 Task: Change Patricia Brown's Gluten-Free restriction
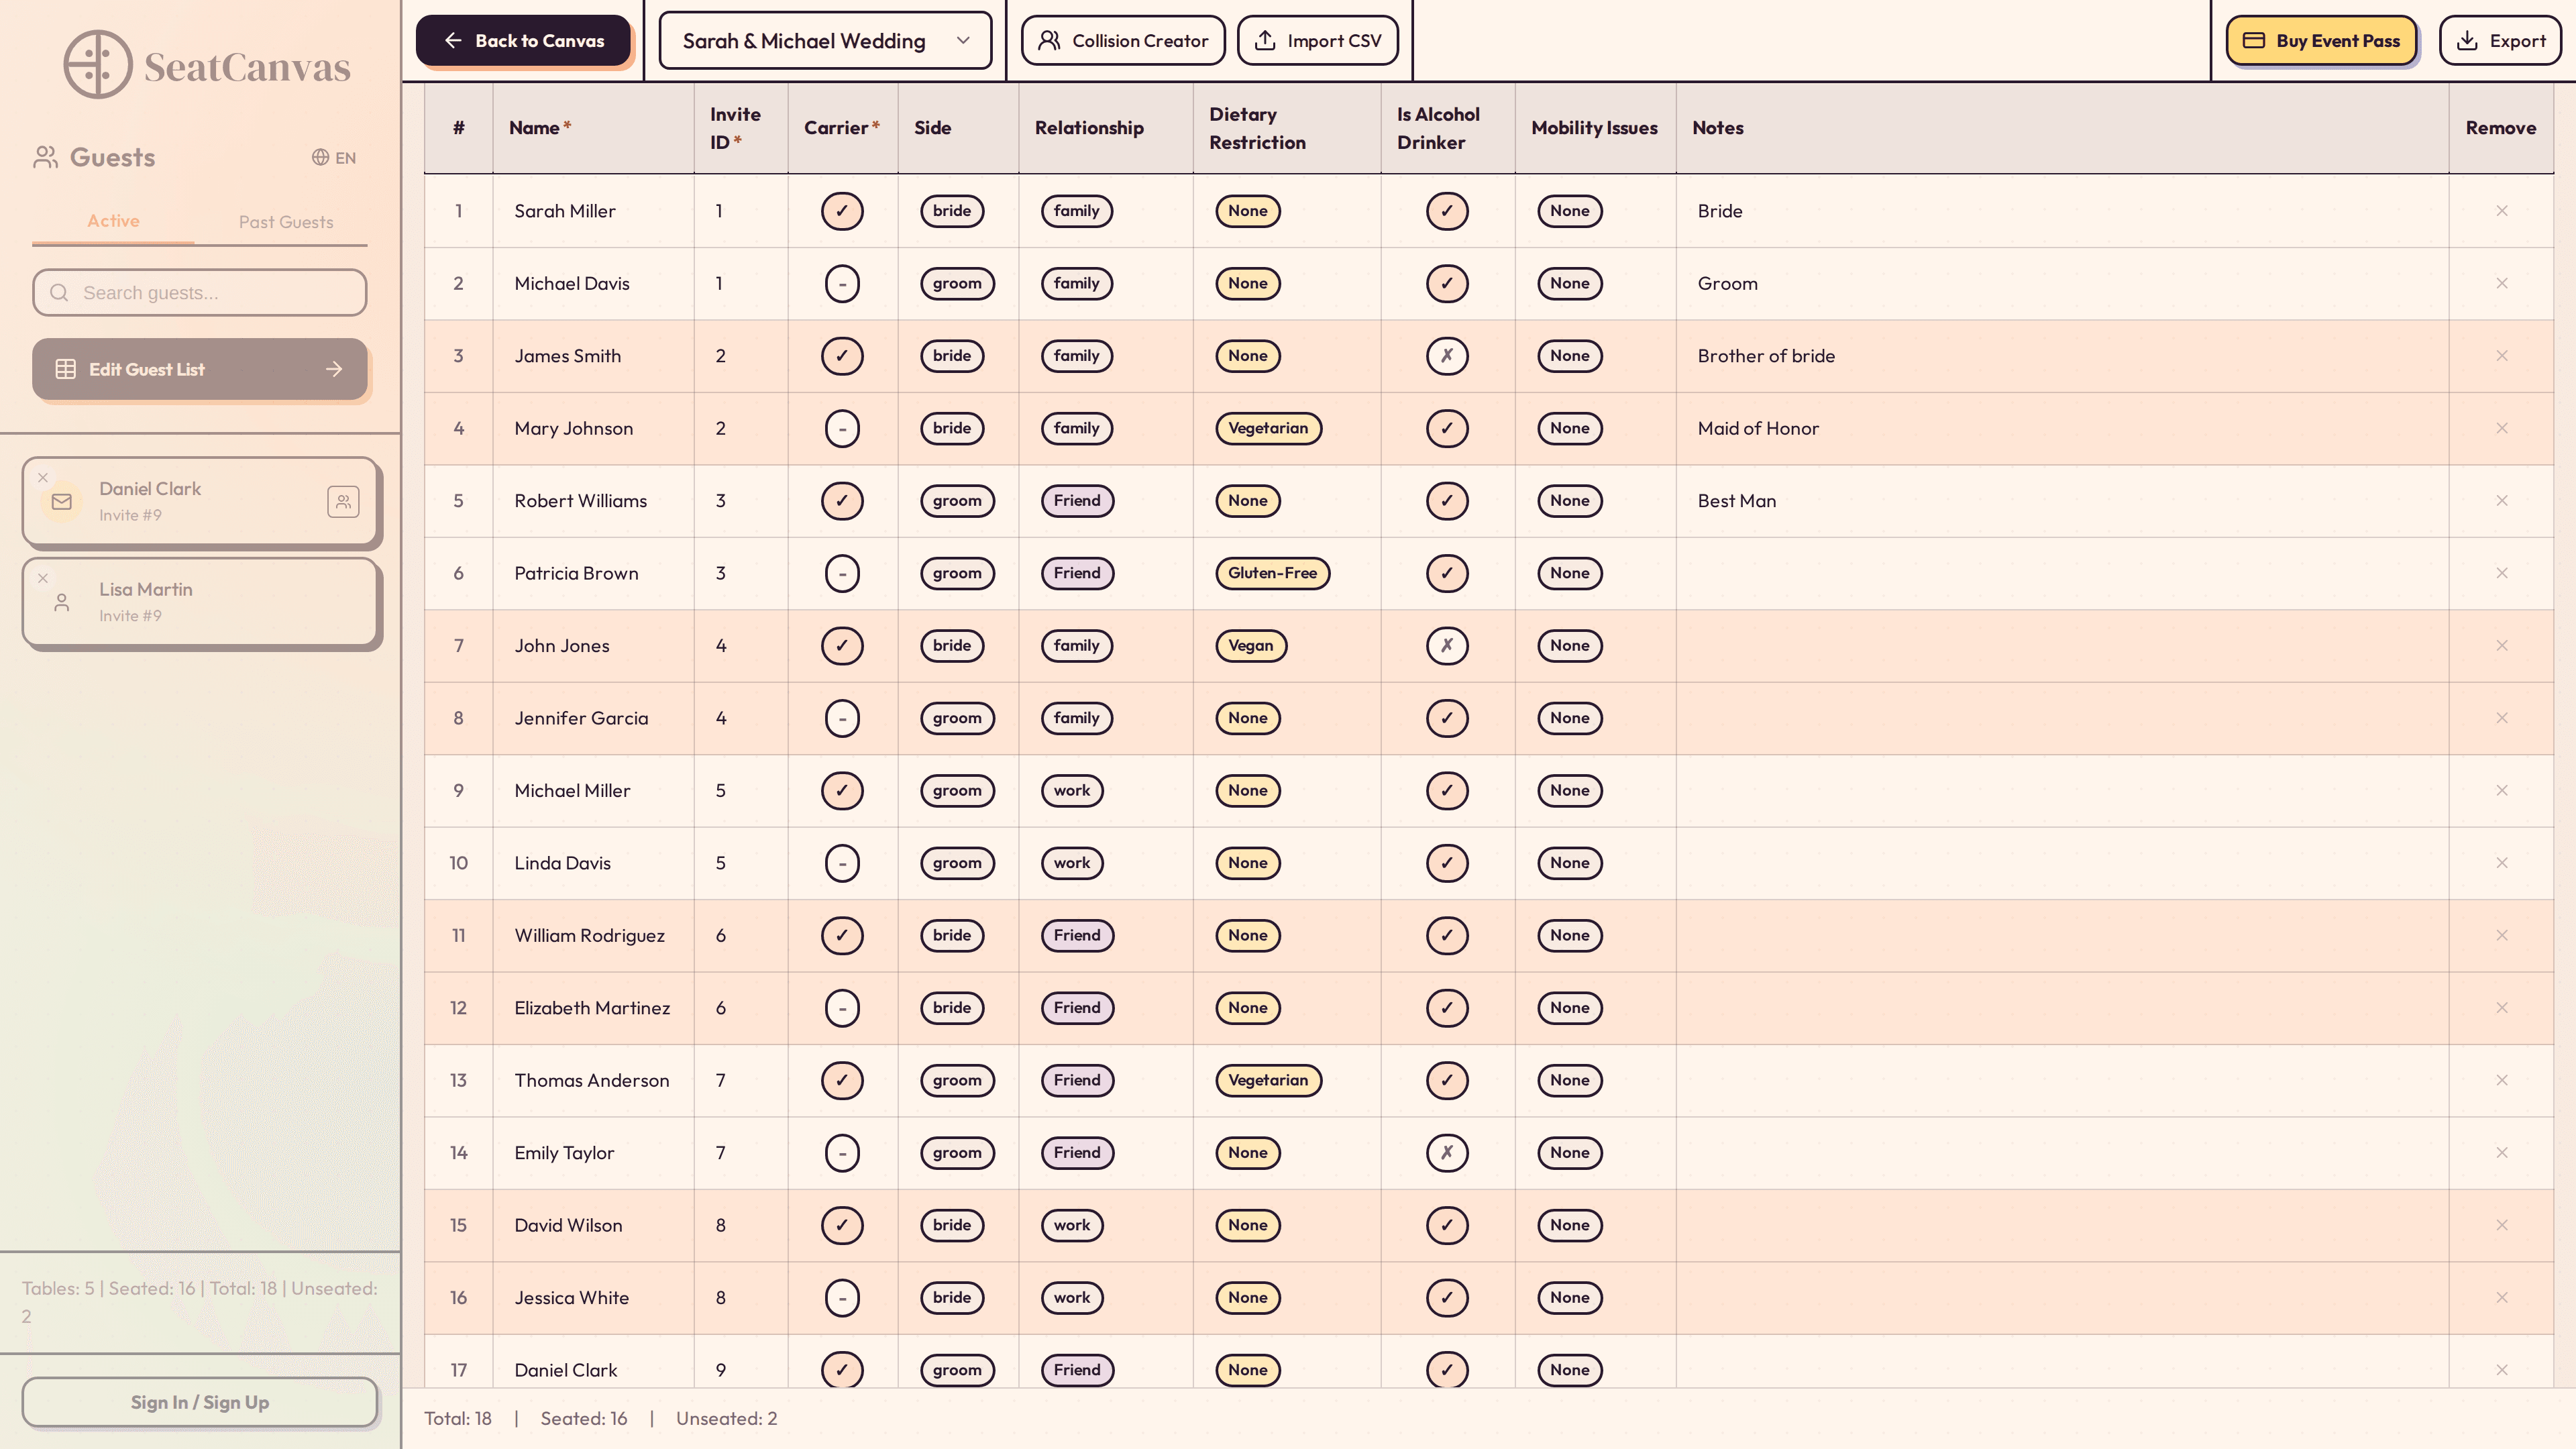click(1272, 573)
